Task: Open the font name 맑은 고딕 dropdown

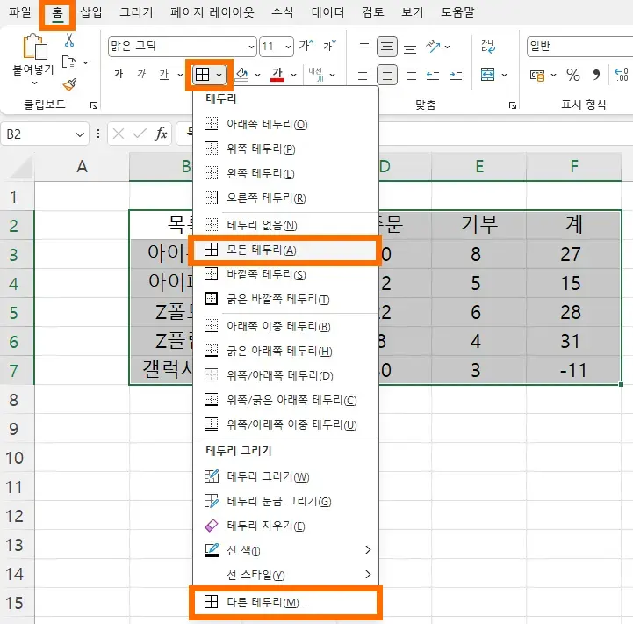Action: [x=251, y=47]
